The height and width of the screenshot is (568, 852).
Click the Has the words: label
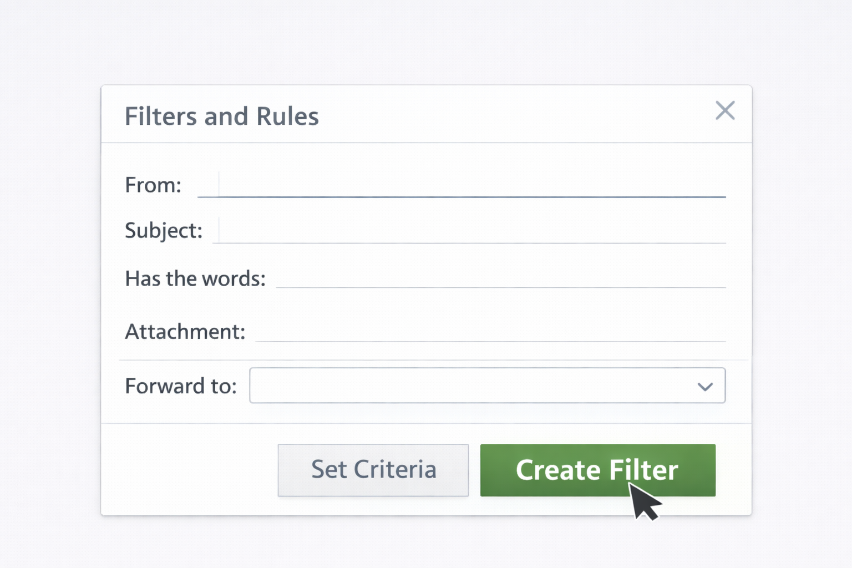point(195,278)
